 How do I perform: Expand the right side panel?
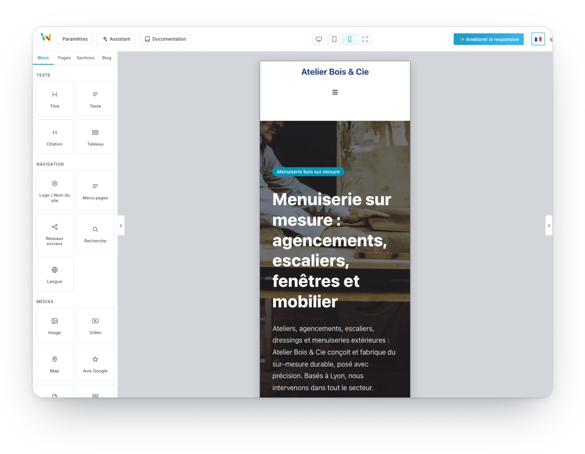549,226
